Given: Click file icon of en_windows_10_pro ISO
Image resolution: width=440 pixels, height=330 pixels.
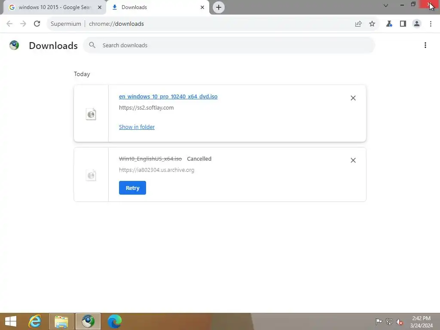Looking at the screenshot, I should (91, 114).
